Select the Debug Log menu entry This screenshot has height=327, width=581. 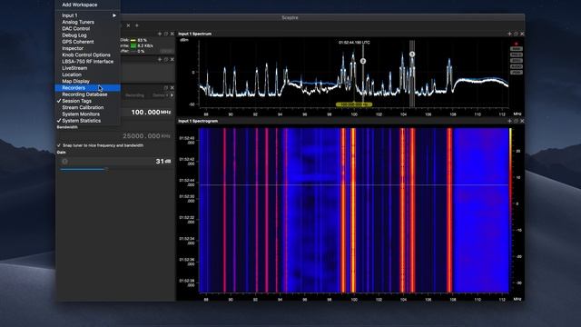point(74,35)
